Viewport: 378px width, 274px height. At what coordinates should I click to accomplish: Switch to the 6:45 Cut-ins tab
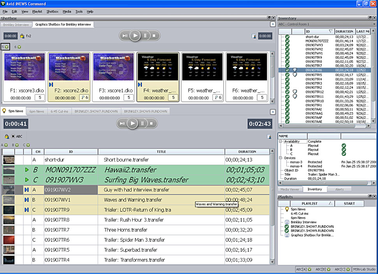tap(60, 111)
